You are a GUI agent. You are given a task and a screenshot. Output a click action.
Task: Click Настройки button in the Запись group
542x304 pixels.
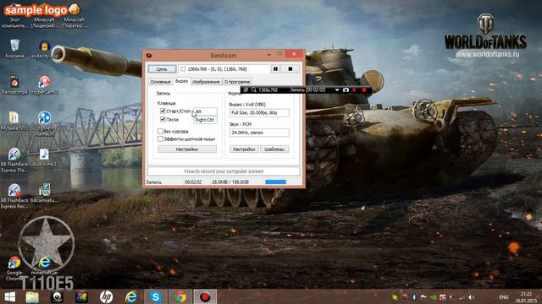click(x=187, y=149)
